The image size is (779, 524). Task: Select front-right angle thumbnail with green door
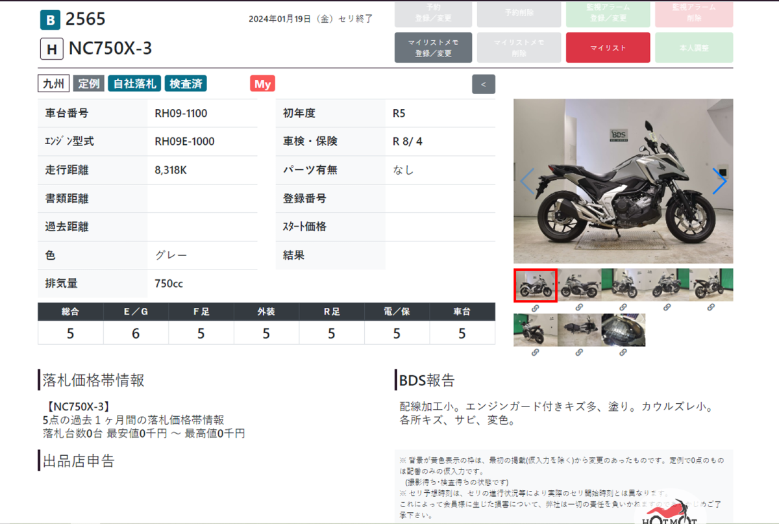[x=623, y=285]
